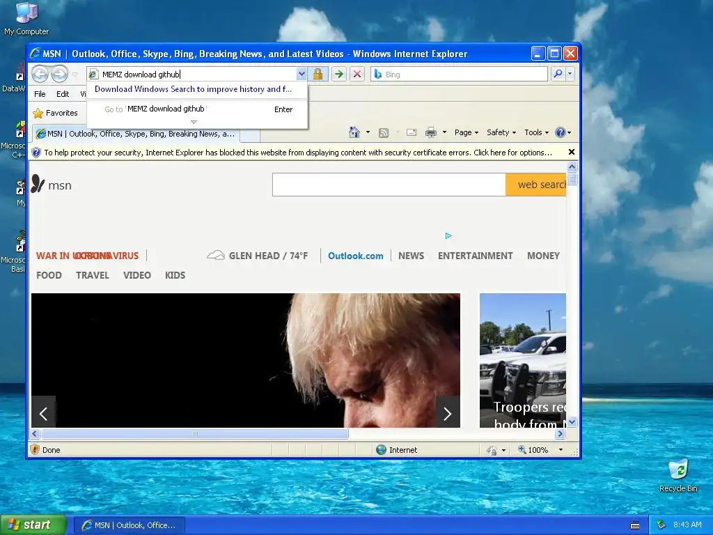The width and height of the screenshot is (713, 535).
Task: Click the Forward navigation arrow
Action: (x=60, y=74)
